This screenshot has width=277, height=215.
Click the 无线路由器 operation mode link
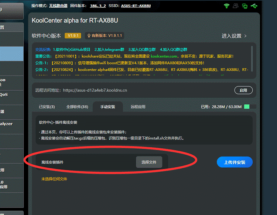(58, 6)
